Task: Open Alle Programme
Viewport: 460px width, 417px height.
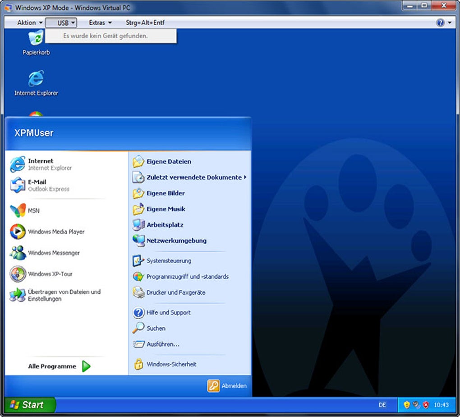Action: [x=51, y=366]
